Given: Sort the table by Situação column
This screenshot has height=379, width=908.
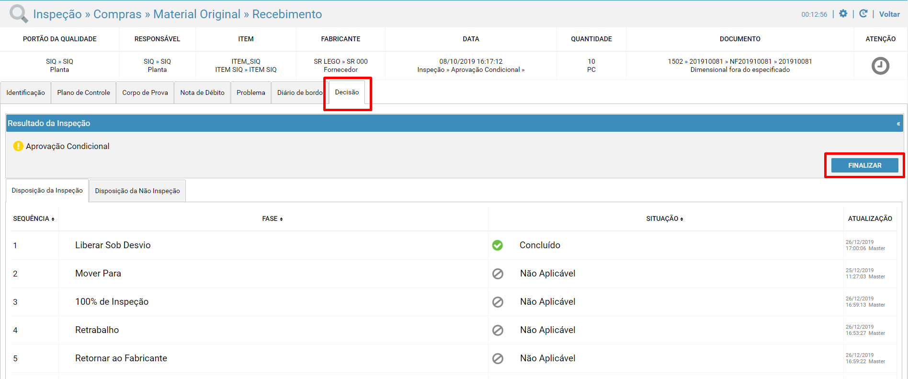Looking at the screenshot, I should (x=665, y=218).
